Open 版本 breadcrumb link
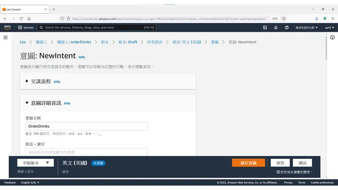 [x=105, y=42]
